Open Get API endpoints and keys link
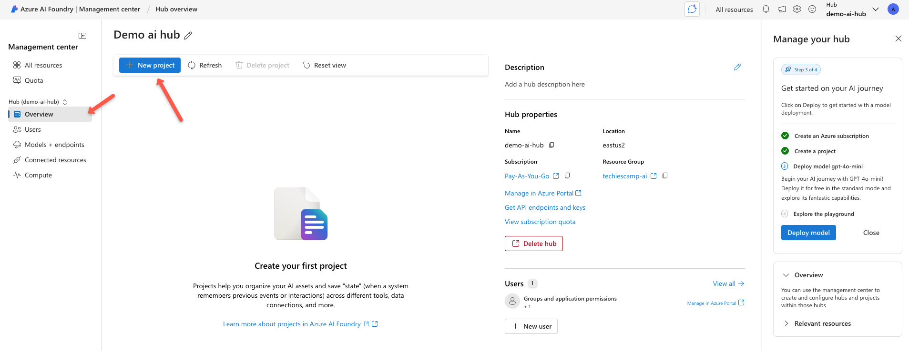Image resolution: width=909 pixels, height=351 pixels. (x=545, y=207)
